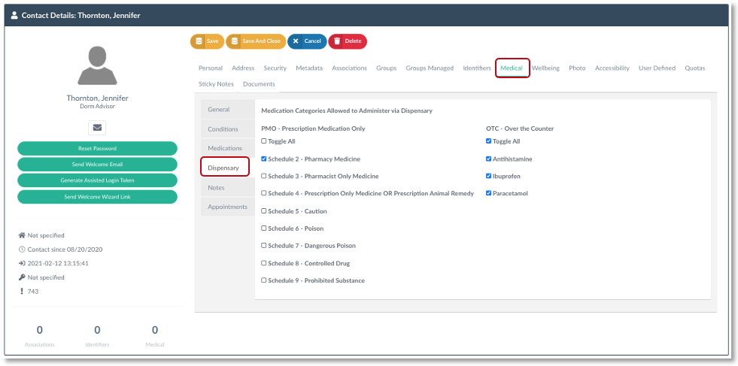Select the Medications sub-tab
The height and width of the screenshot is (366, 738).
click(x=228, y=148)
